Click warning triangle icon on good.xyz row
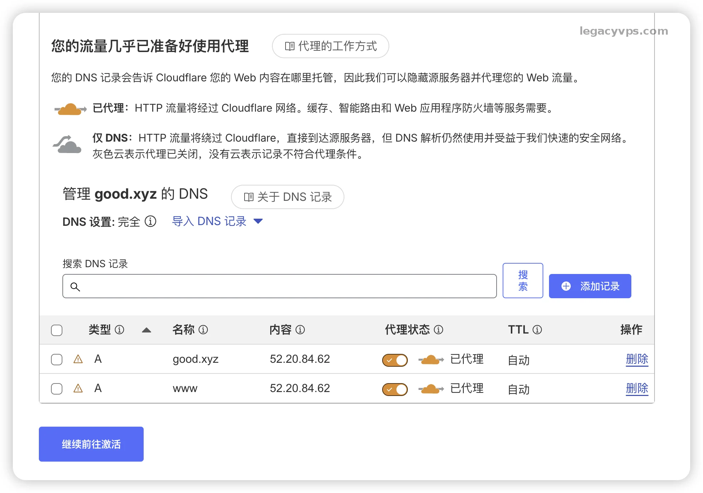The image size is (703, 493). click(x=78, y=359)
